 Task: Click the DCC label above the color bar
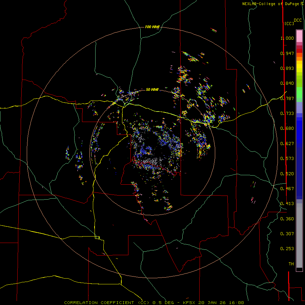coord(298,20)
